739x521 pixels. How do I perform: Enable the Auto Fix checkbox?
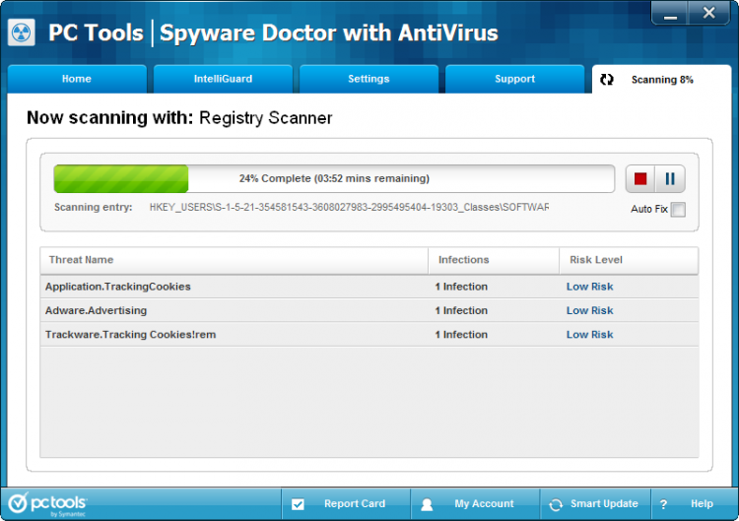click(x=678, y=209)
